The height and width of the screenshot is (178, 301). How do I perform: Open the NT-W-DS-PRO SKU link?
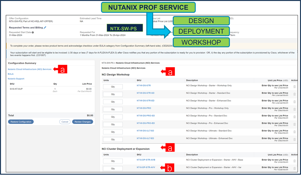tap(144, 108)
